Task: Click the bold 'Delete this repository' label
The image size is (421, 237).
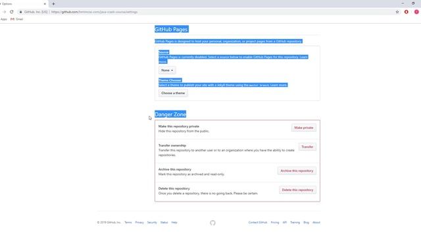Action: click(x=174, y=188)
